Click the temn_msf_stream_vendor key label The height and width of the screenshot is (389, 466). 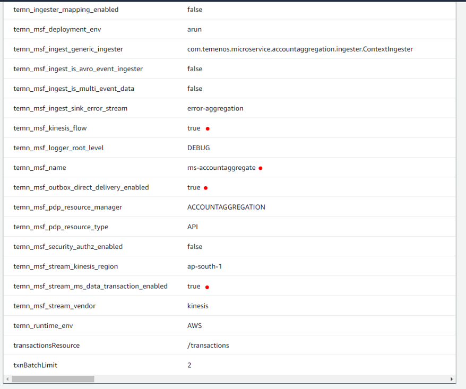tap(54, 306)
